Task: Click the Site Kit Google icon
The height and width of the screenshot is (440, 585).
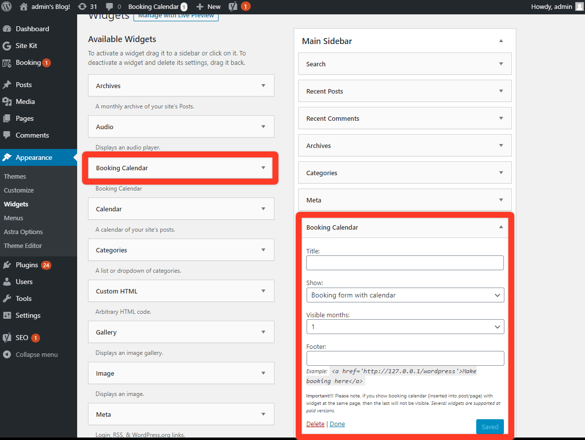Action: [7, 46]
